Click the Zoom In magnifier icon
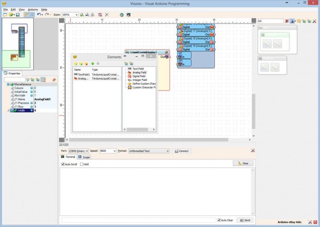Screen dimensions: 320x227 pyautogui.click(x=82, y=15)
